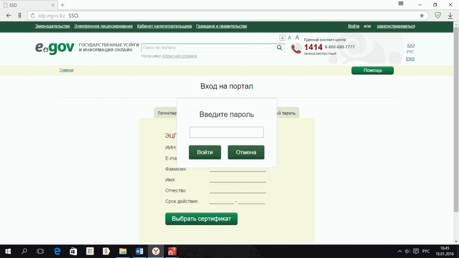Open Кабинет налогоплательщика menu item
The width and height of the screenshot is (459, 258).
coord(164,25)
